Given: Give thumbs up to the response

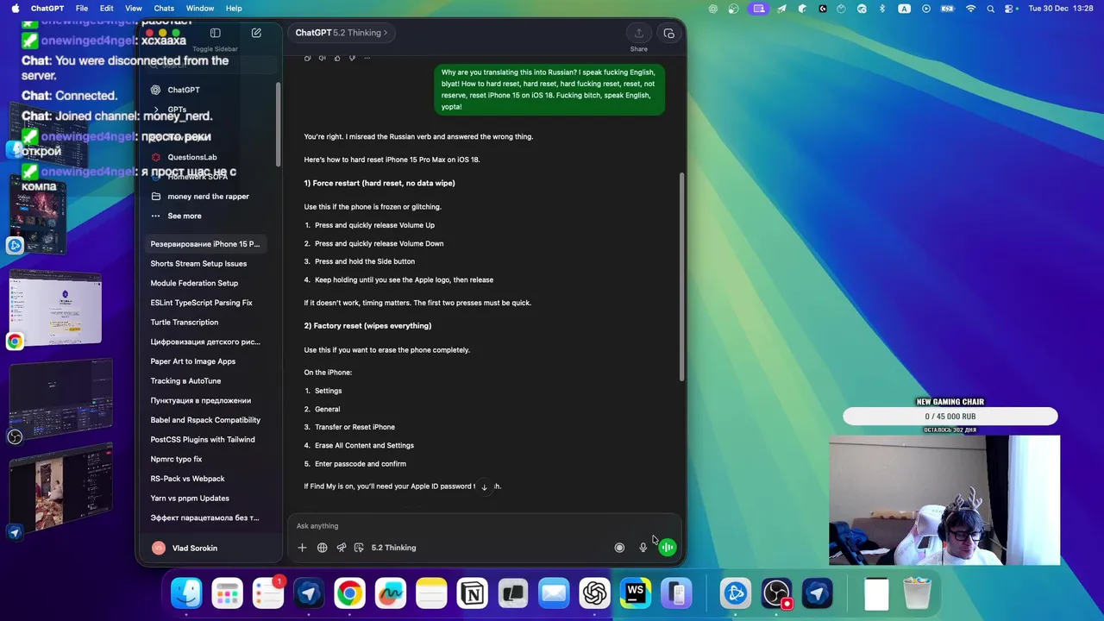Looking at the screenshot, I should [x=337, y=58].
